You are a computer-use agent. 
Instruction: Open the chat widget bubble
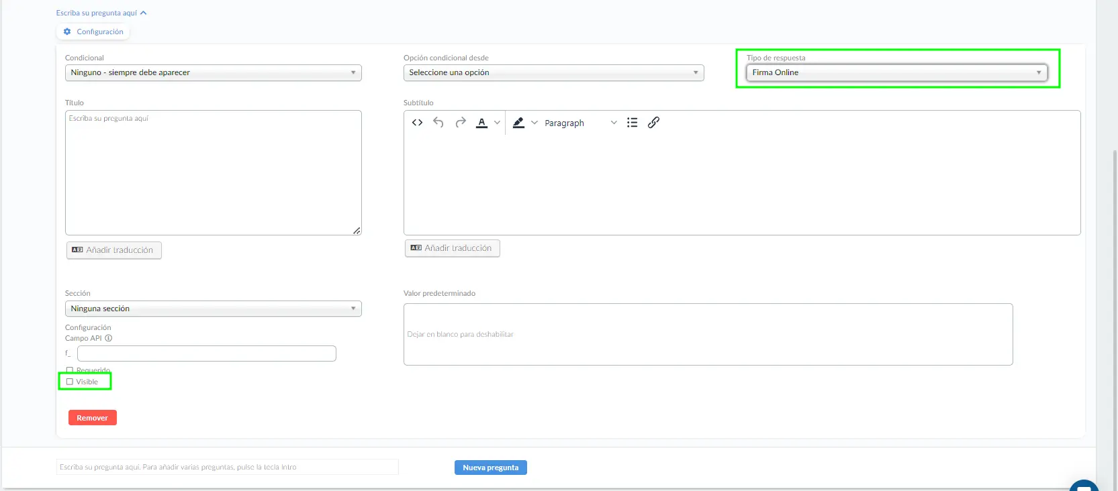[x=1083, y=486]
